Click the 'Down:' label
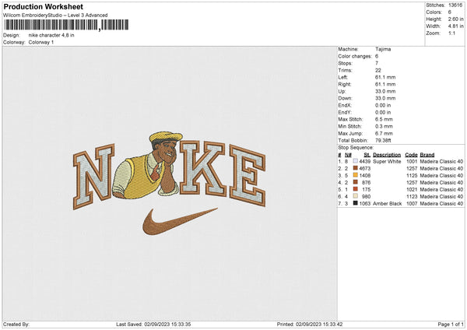The height and width of the screenshot is (330, 467). click(345, 98)
